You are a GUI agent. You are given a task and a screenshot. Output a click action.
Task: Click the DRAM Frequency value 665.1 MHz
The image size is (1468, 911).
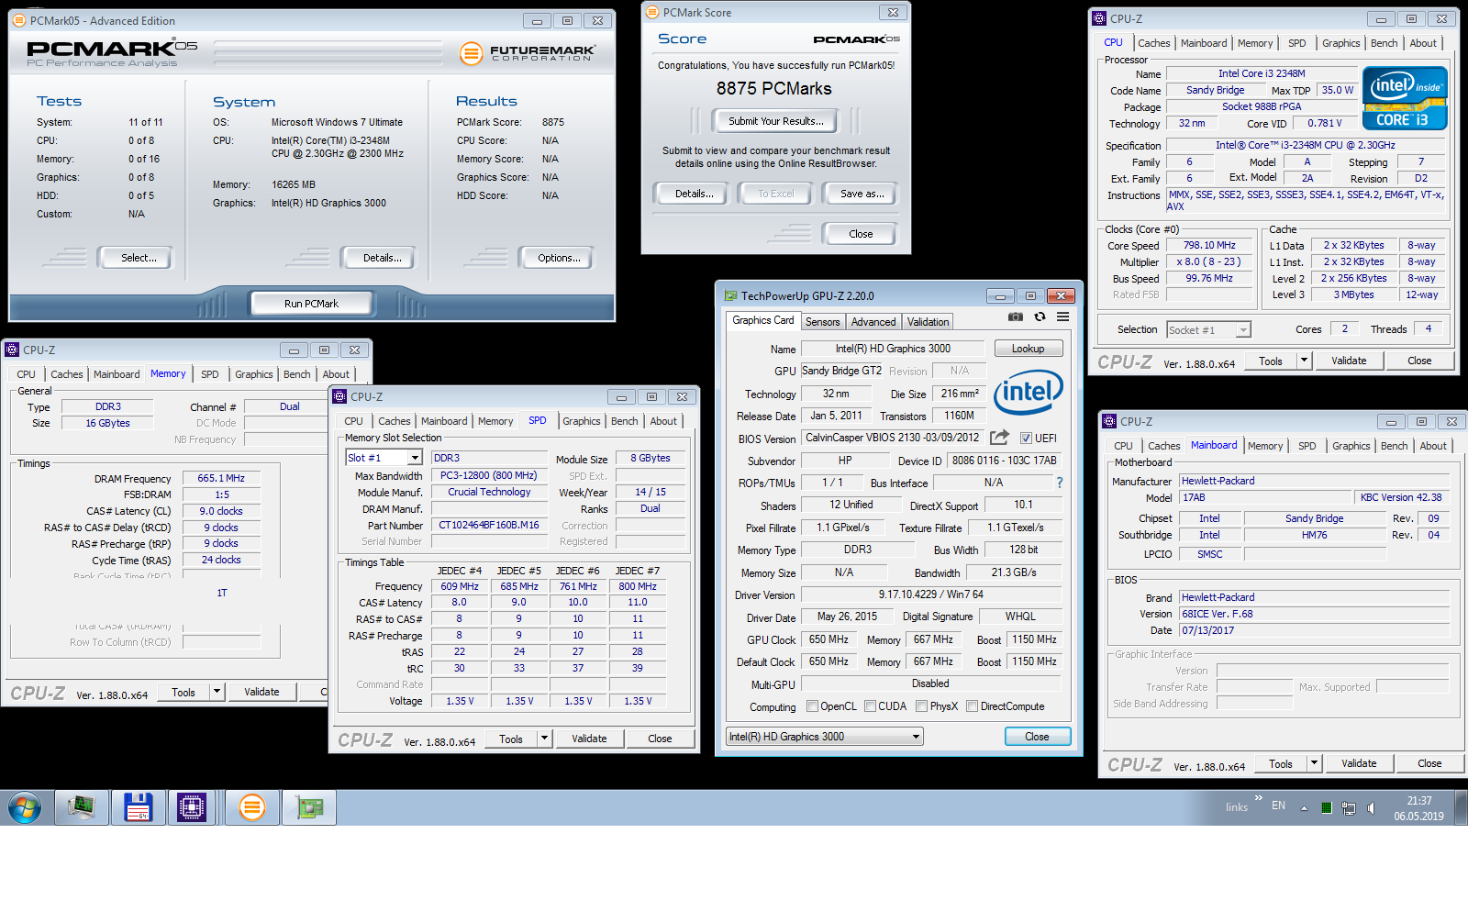click(x=221, y=478)
